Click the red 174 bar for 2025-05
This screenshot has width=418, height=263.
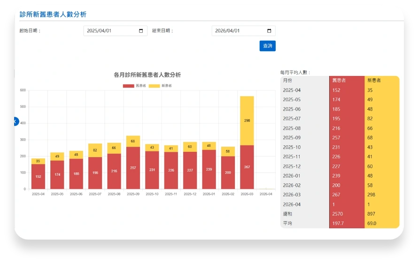coord(57,174)
